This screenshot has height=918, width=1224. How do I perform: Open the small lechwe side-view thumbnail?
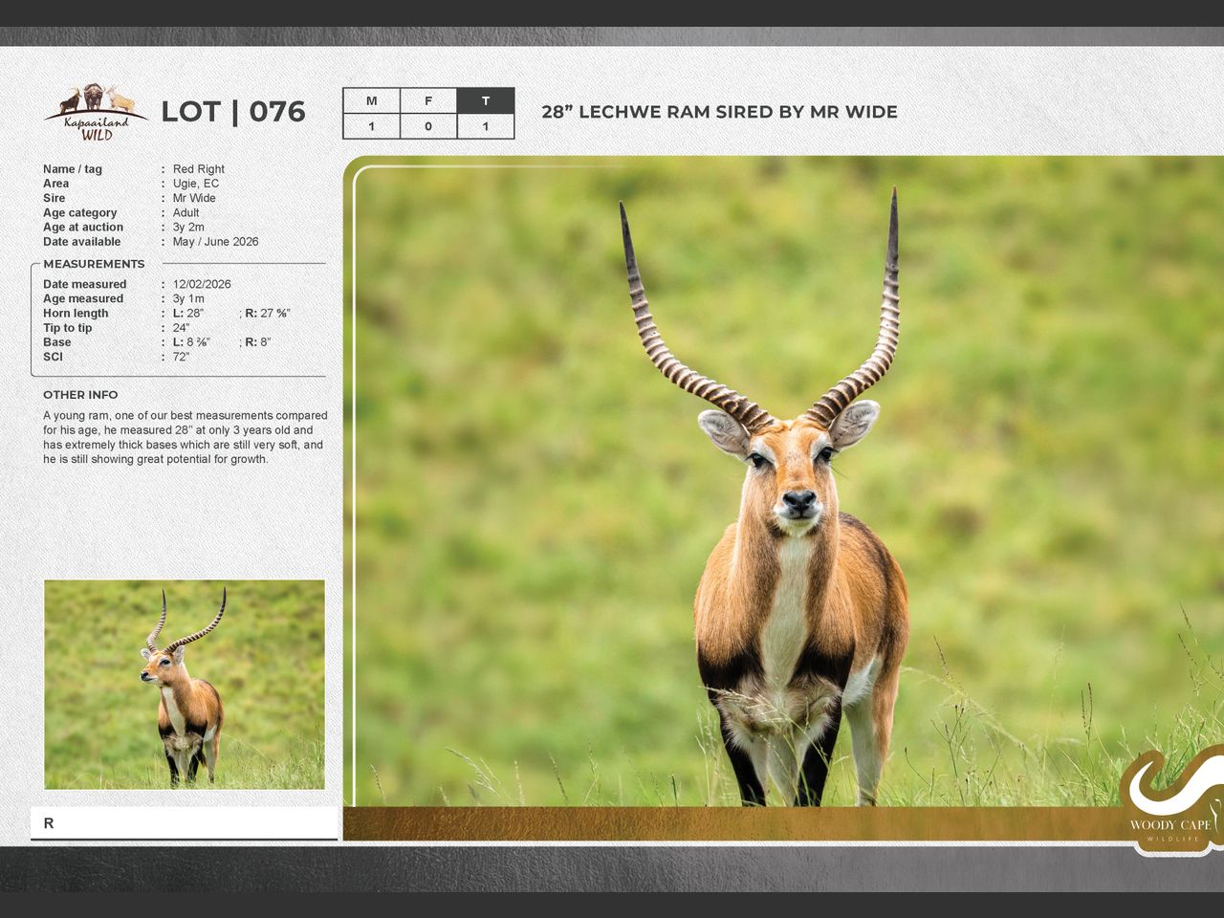click(x=185, y=684)
